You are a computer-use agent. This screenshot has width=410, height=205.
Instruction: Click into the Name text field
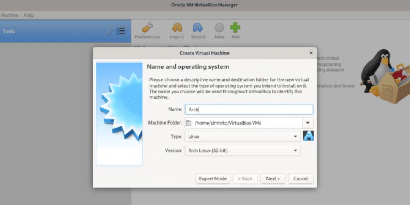coord(249,109)
